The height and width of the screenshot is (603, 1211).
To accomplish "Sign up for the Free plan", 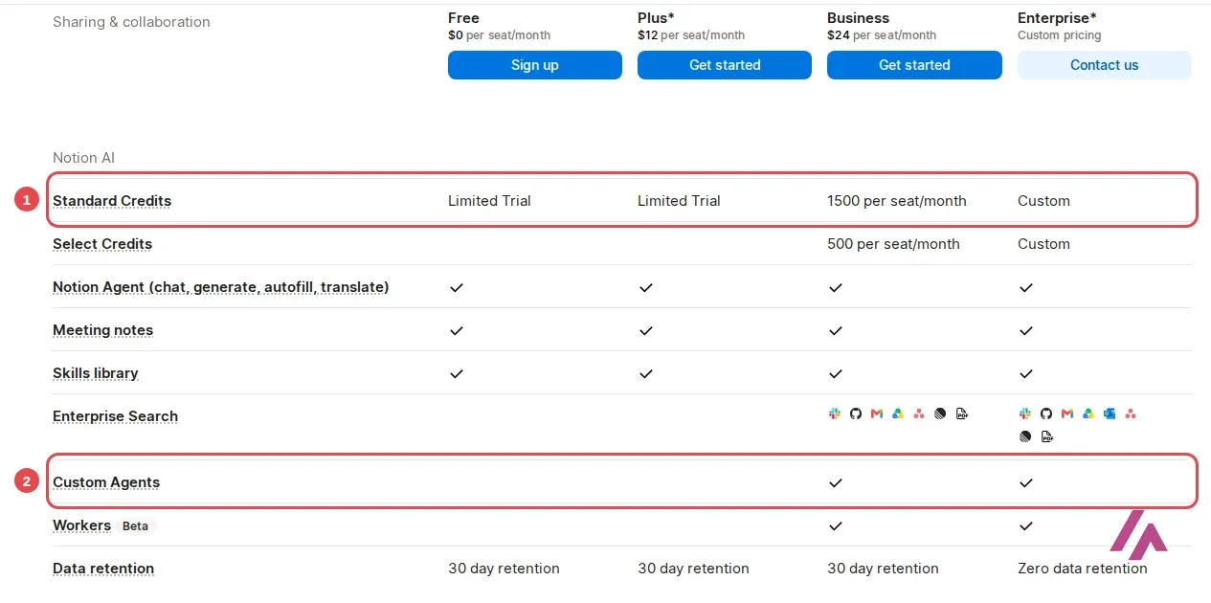I will pos(535,65).
